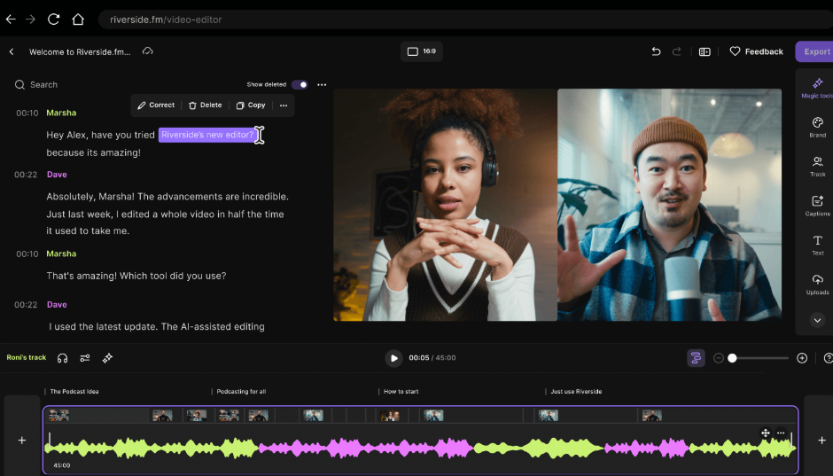
Task: Open Magic tools panel
Action: [x=817, y=88]
